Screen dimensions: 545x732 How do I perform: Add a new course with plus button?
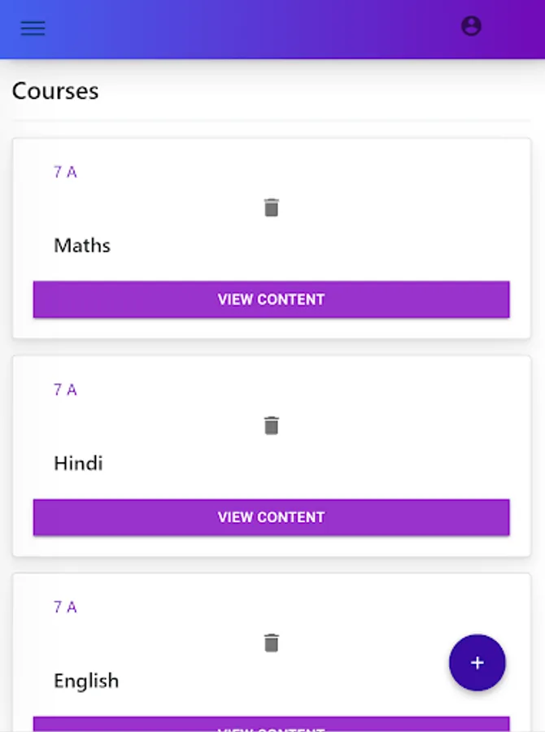pos(477,663)
